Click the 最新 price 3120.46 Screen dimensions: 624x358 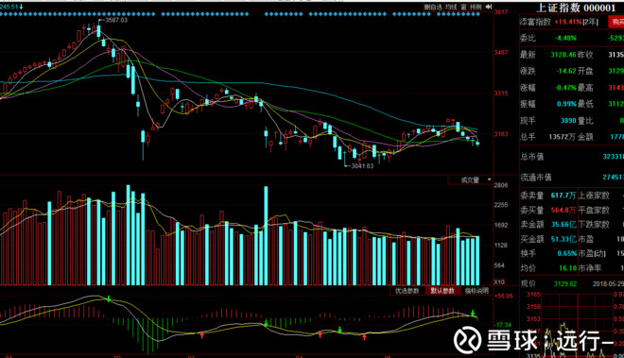pyautogui.click(x=563, y=55)
